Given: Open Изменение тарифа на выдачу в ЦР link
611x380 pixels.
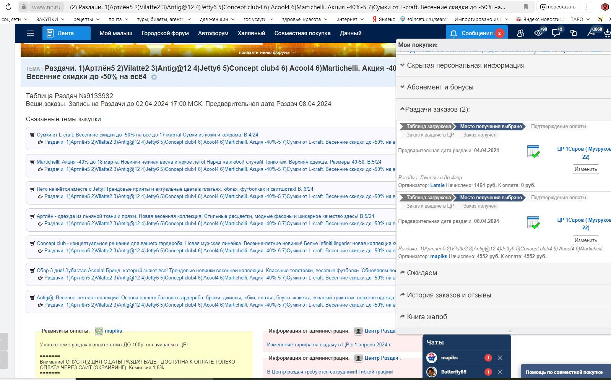Looking at the screenshot, I should pyautogui.click(x=329, y=344).
